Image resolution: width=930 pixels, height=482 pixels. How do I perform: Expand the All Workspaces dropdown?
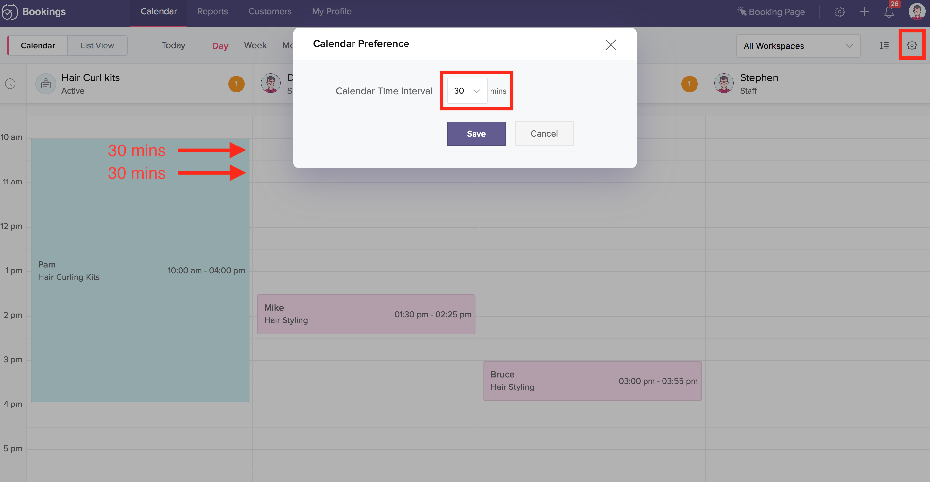[x=798, y=46]
